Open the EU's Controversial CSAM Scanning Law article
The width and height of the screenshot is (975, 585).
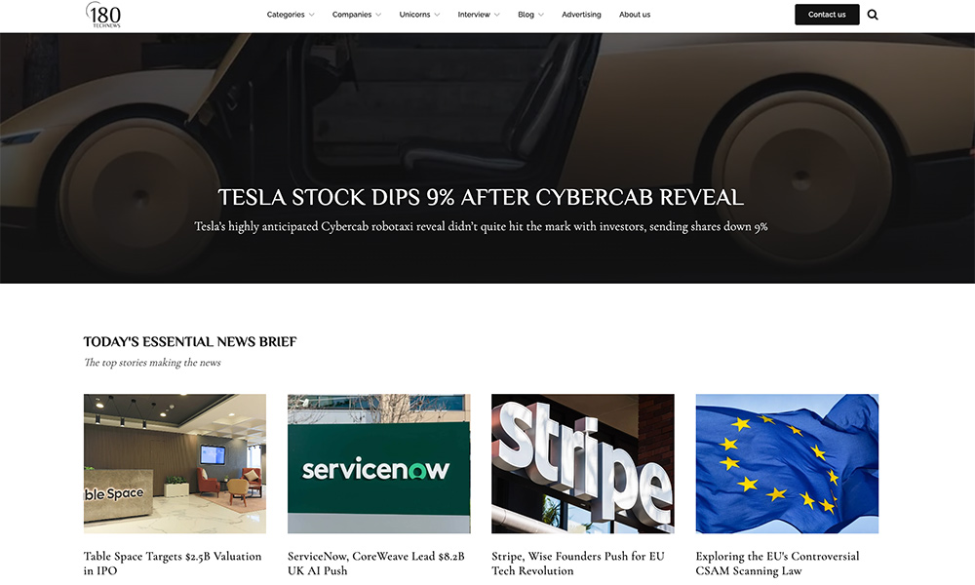pyautogui.click(x=777, y=564)
